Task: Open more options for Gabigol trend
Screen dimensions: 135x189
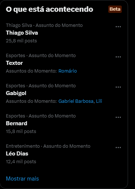Action: (x=118, y=87)
